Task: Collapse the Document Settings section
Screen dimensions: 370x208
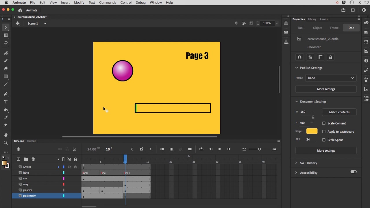Action: point(296,102)
